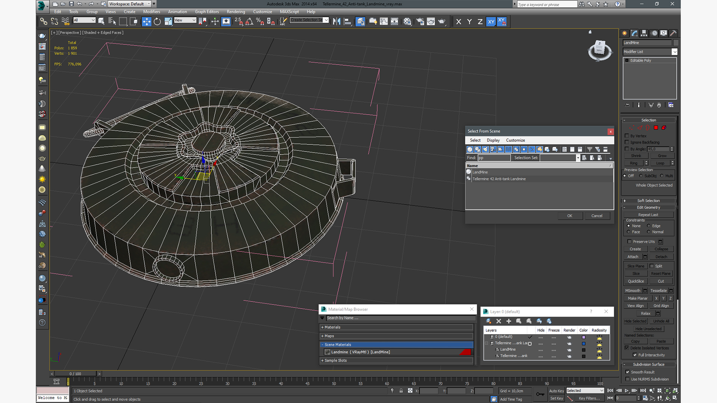Click the Hide Unselected button

pos(648,329)
